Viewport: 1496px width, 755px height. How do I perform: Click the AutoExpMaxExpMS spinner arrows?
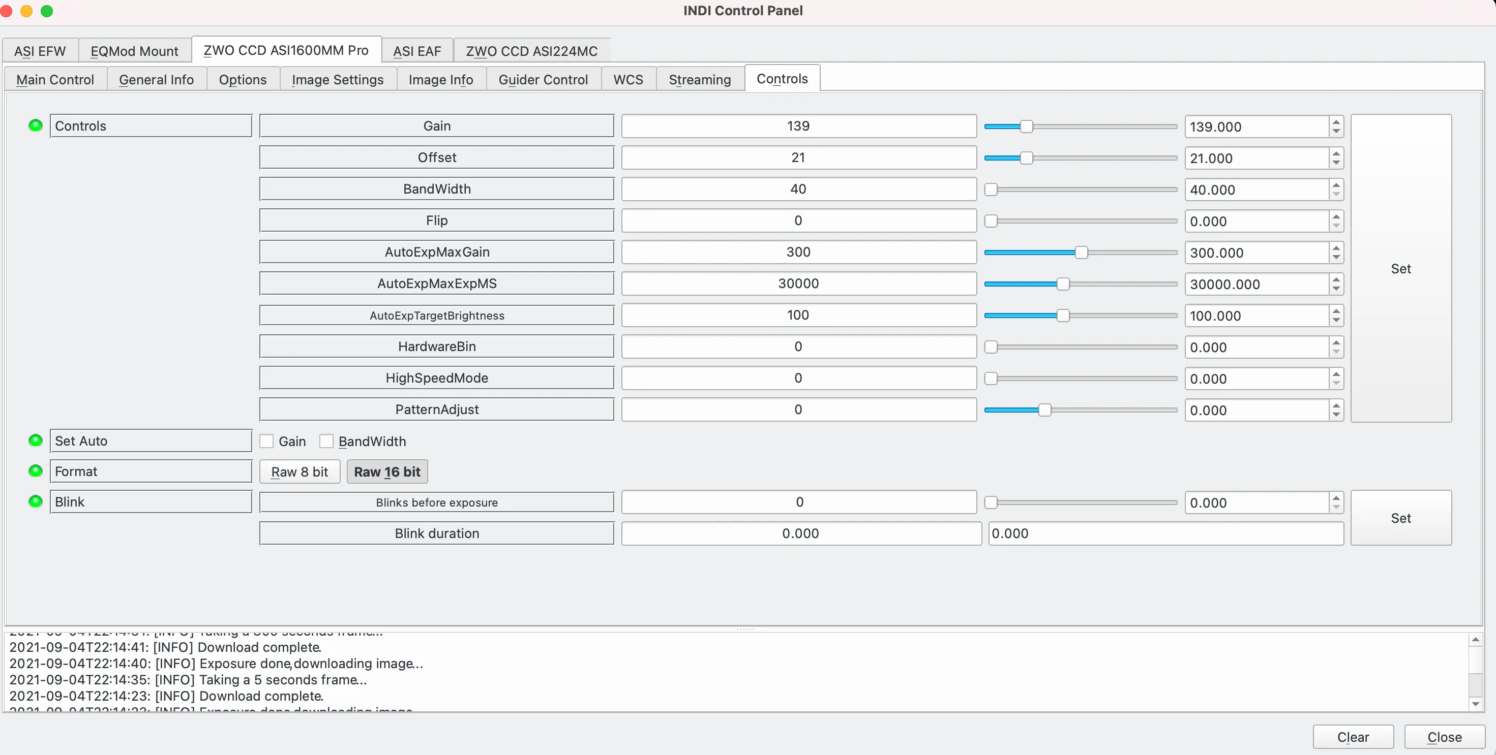[1336, 284]
